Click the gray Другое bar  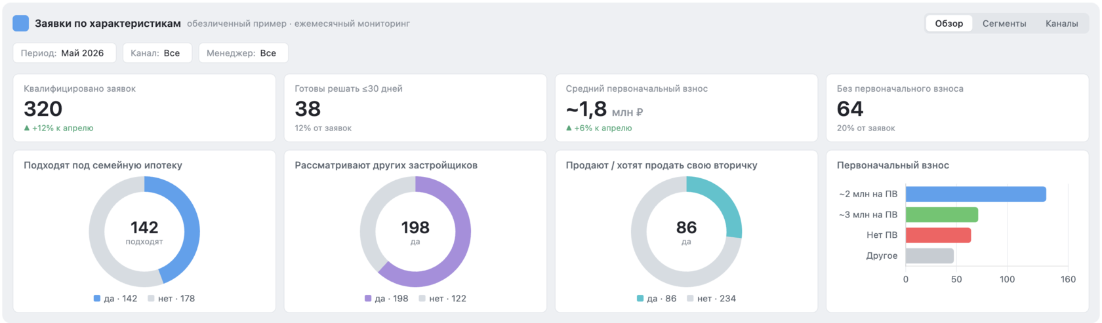pos(929,256)
